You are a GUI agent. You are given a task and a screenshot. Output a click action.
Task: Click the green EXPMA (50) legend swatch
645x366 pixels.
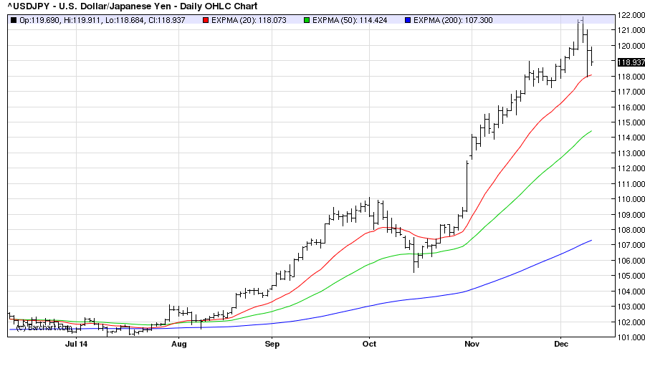305,19
